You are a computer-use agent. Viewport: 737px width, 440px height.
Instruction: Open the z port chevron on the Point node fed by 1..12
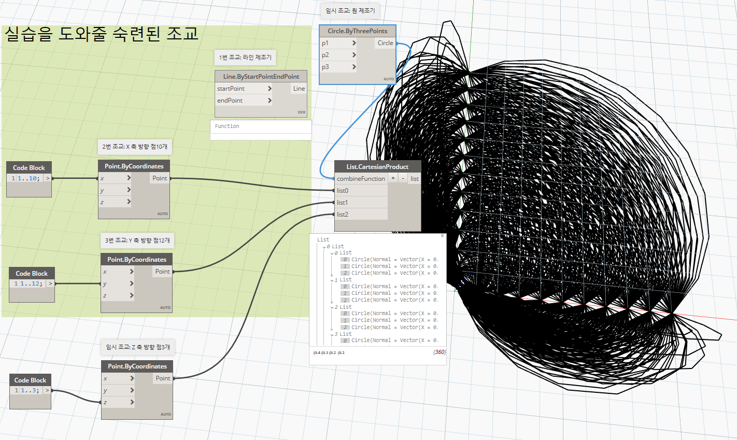(x=131, y=295)
